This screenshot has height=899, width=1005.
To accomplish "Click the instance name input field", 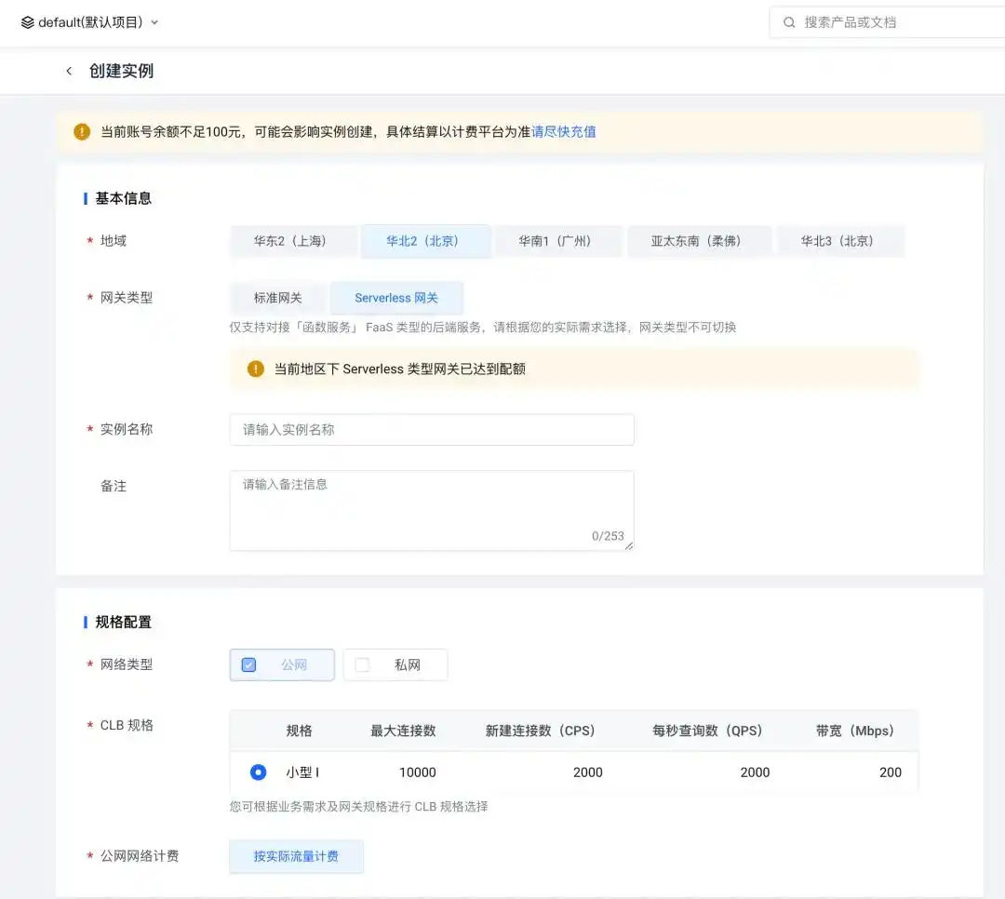I will (x=431, y=429).
